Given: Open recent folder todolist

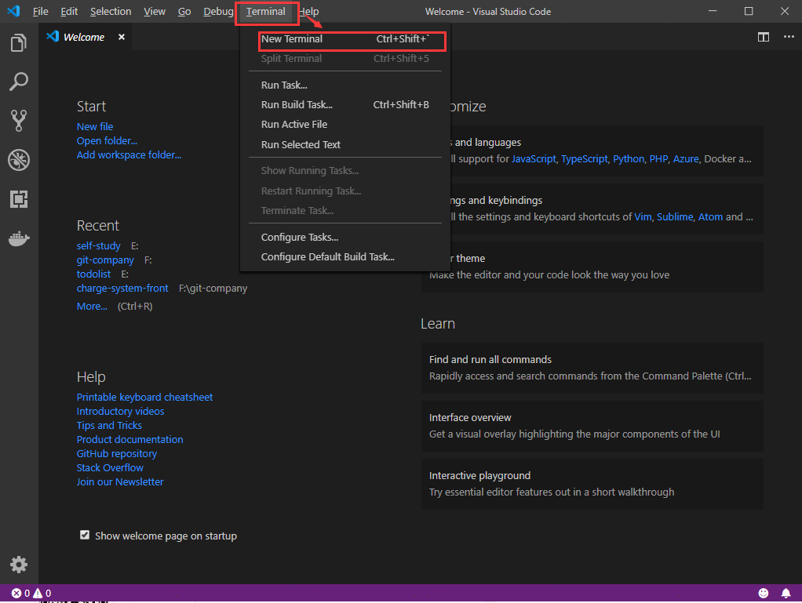Looking at the screenshot, I should pos(93,274).
